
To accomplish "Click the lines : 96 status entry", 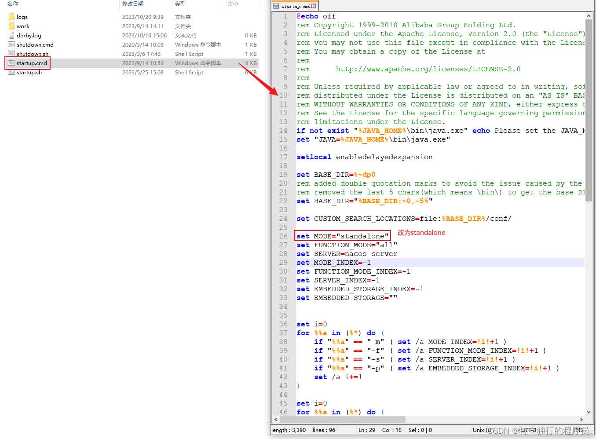I will click(324, 430).
